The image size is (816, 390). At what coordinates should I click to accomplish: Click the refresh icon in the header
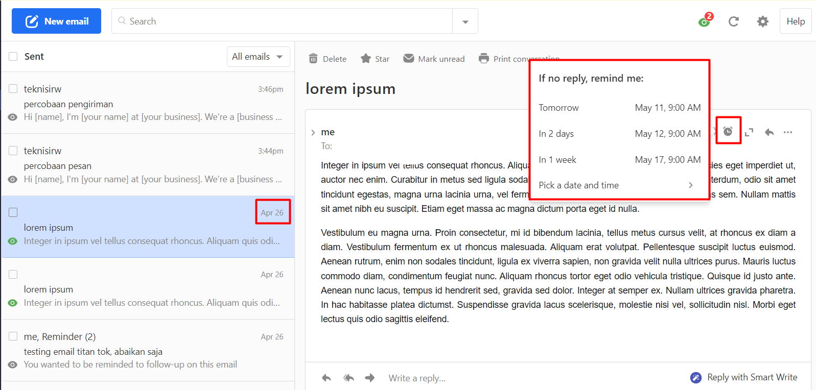[x=733, y=21]
